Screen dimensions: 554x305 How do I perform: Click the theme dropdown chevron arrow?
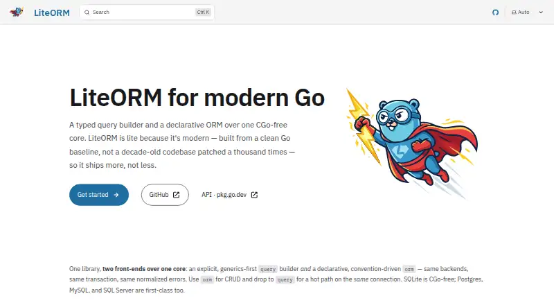point(541,12)
